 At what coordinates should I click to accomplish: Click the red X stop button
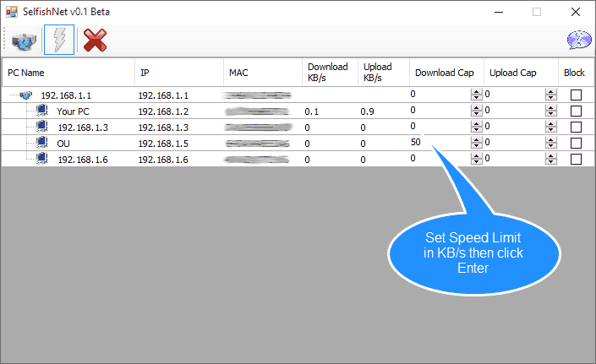pyautogui.click(x=95, y=41)
